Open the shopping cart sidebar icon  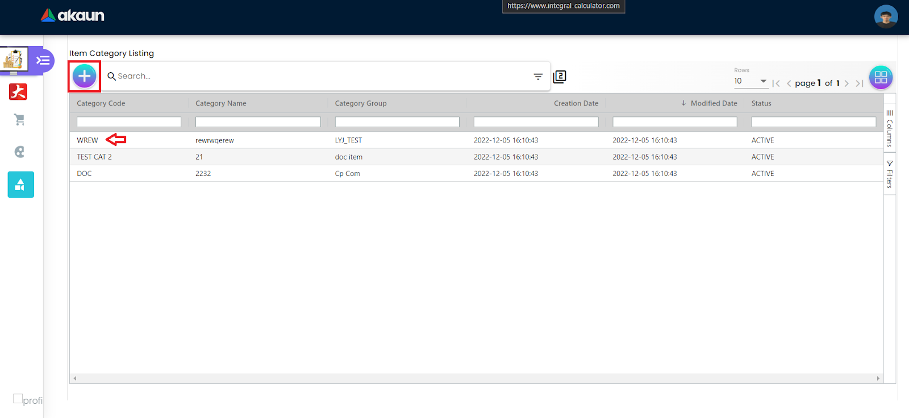click(x=19, y=120)
